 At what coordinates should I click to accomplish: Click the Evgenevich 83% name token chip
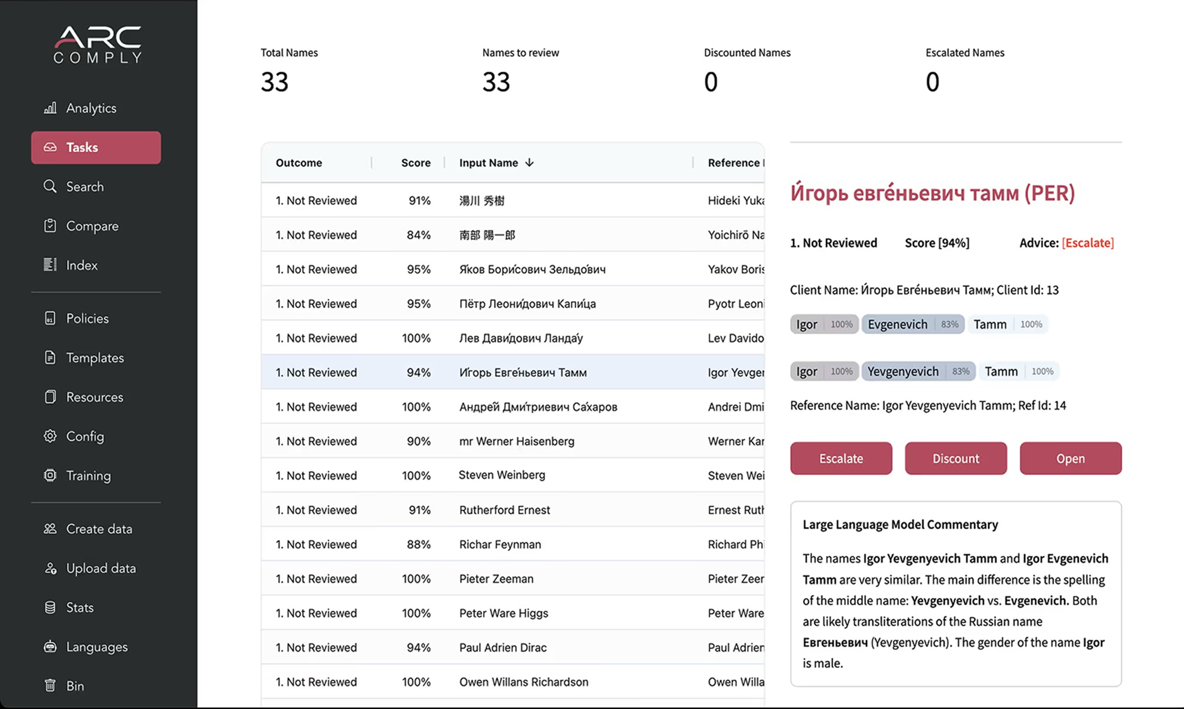[x=912, y=325]
